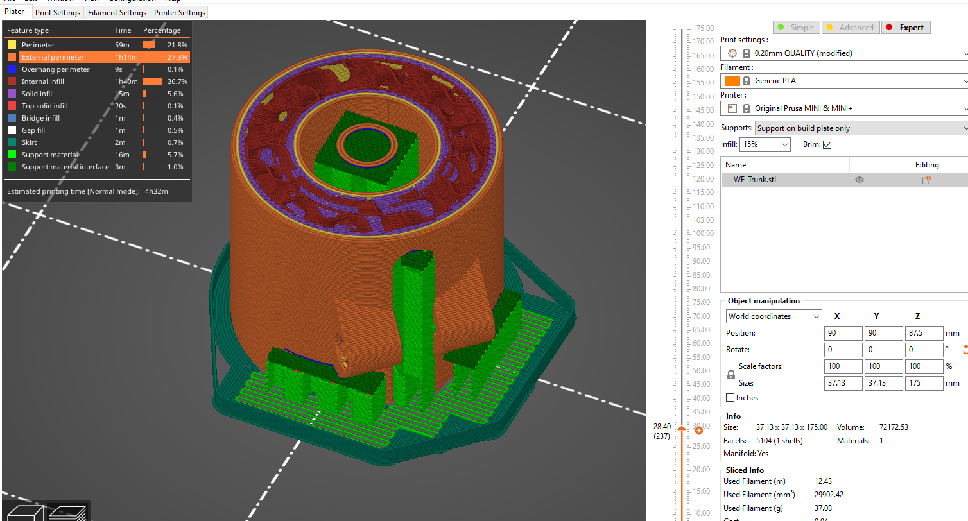The width and height of the screenshot is (968, 521).
Task: Click the printer icon in Printer preset
Action: pos(732,108)
